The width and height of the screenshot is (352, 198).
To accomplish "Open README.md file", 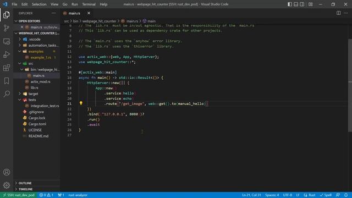I will [x=38, y=136].
